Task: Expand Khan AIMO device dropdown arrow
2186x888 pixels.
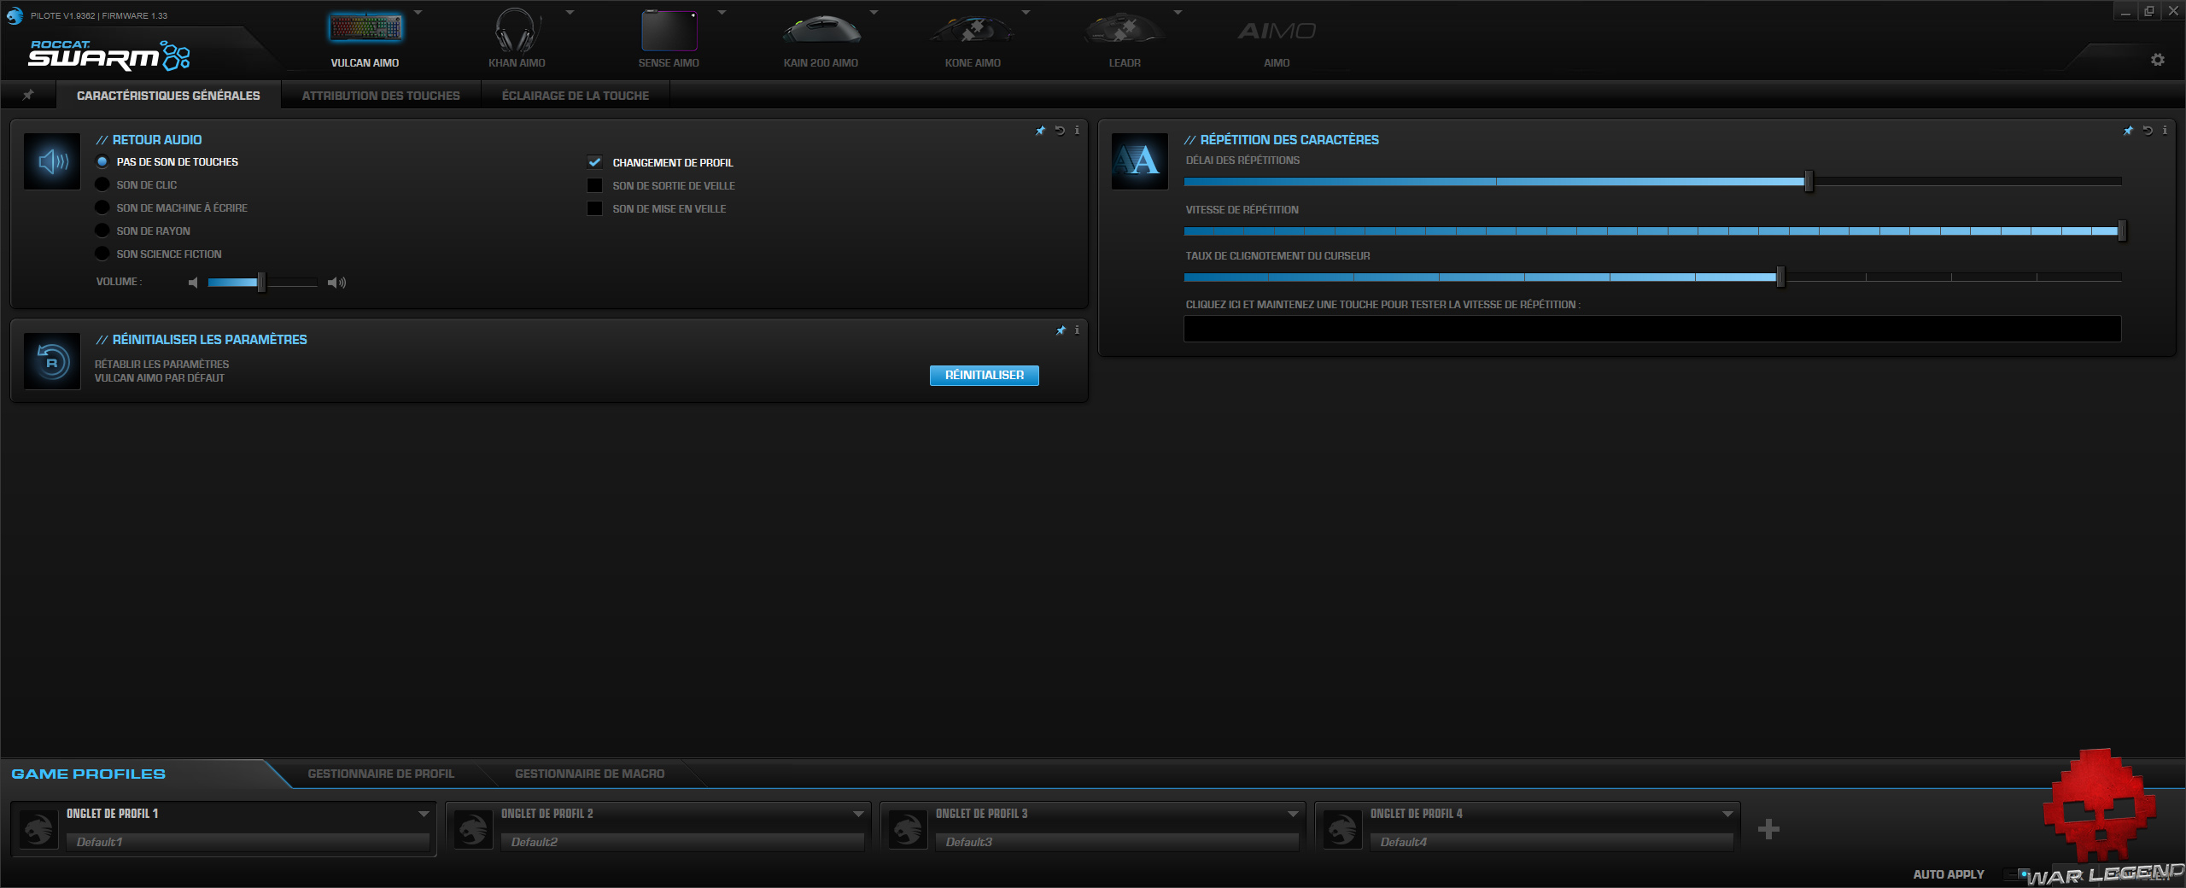Action: (570, 13)
